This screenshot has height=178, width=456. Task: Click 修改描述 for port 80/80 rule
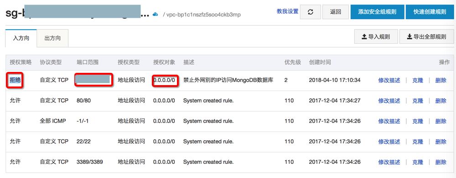tap(389, 101)
